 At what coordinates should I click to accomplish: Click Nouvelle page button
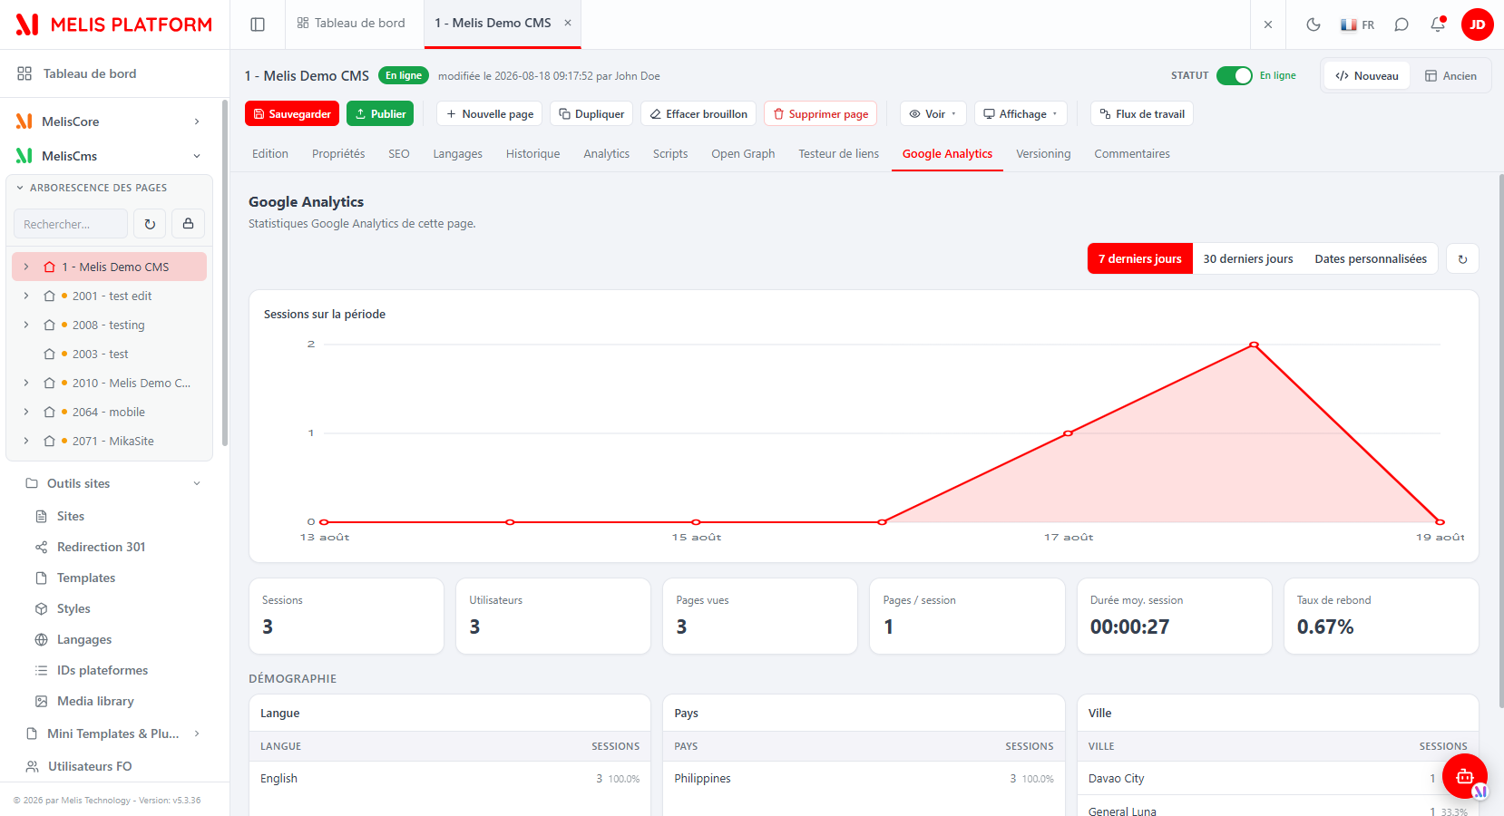[x=490, y=114]
